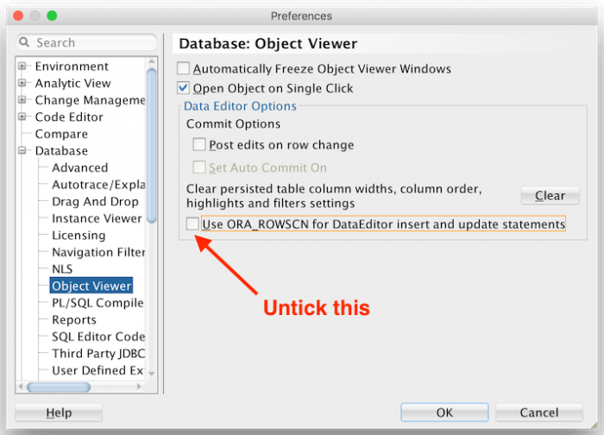Check Post edits on row change
The width and height of the screenshot is (604, 435).
coord(199,145)
